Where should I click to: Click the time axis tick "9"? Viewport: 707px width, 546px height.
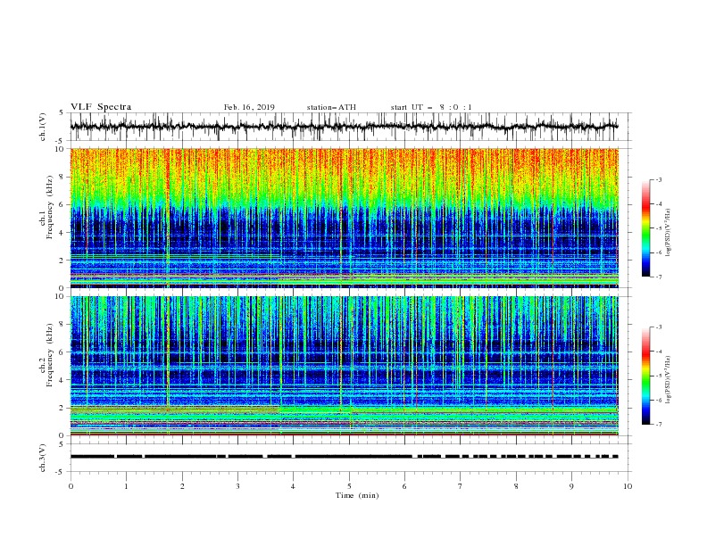click(571, 486)
